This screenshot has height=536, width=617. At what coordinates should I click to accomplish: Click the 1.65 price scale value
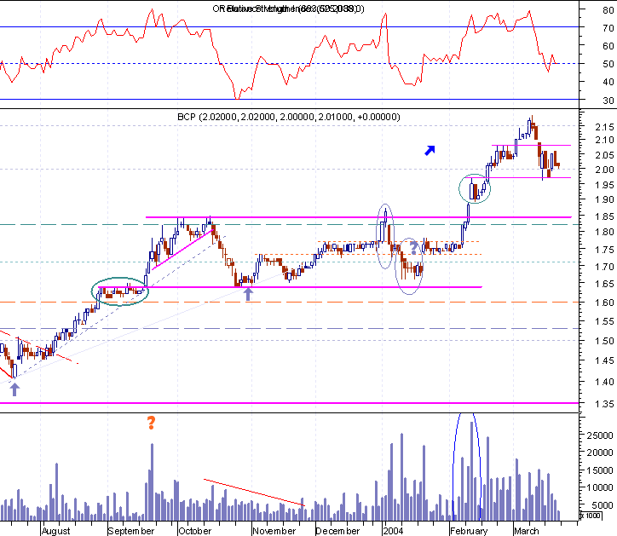click(604, 284)
